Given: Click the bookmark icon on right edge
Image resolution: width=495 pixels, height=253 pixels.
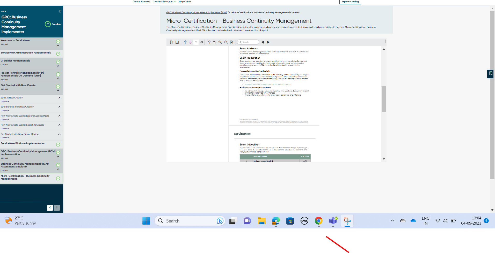Looking at the screenshot, I should [491, 74].
